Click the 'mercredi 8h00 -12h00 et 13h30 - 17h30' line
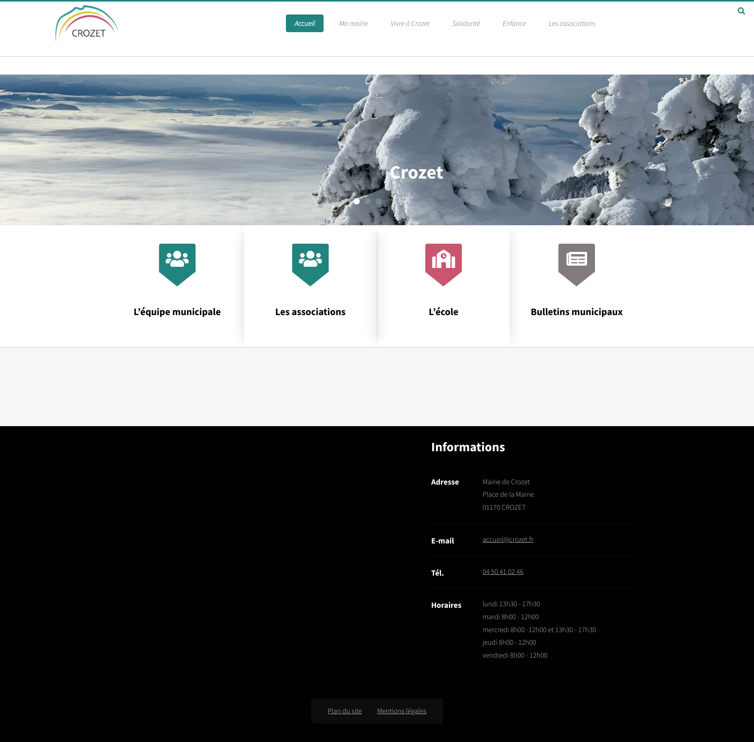The image size is (754, 742). 539,630
